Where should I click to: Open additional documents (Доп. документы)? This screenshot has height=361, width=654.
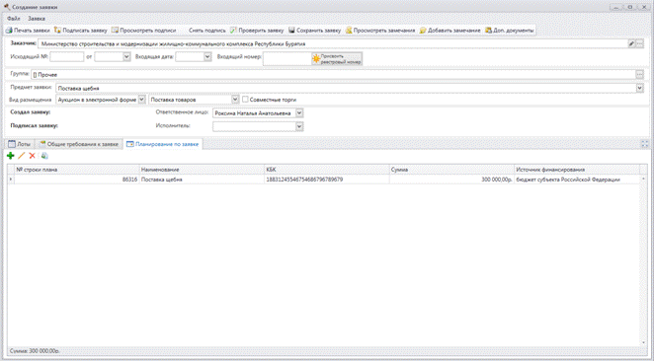509,31
